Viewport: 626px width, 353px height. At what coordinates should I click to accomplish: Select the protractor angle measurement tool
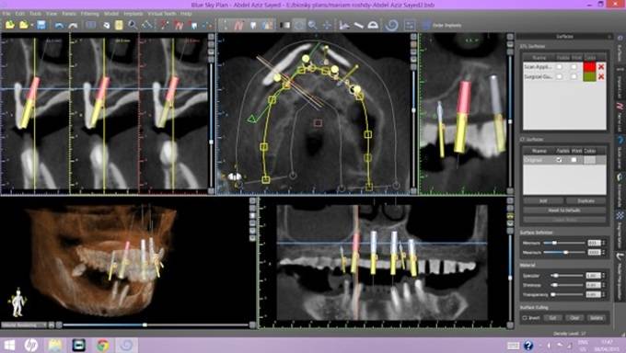coord(373,25)
